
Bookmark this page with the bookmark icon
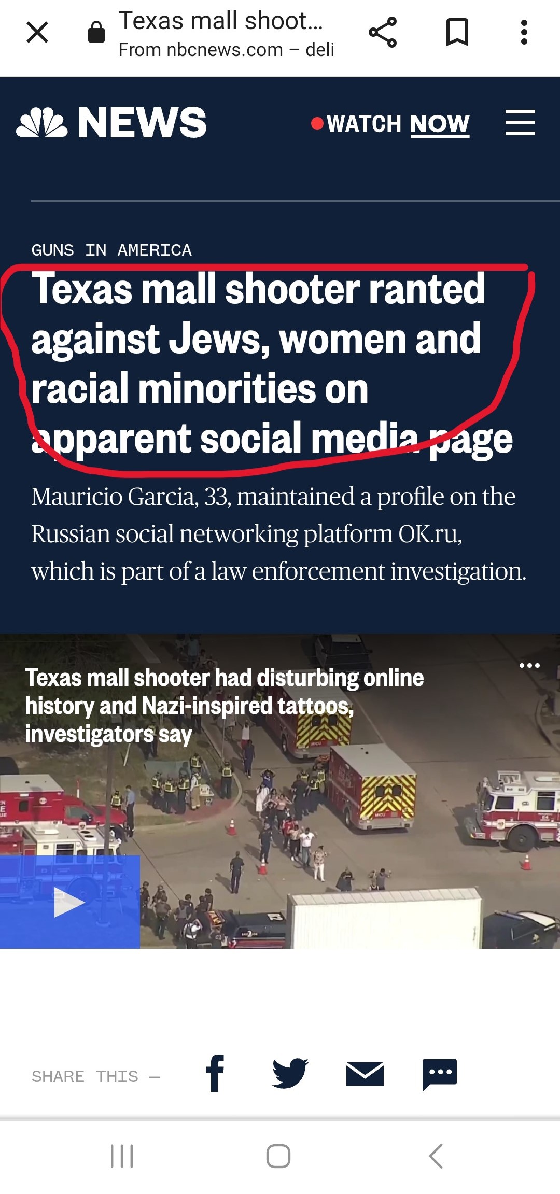coord(457,32)
